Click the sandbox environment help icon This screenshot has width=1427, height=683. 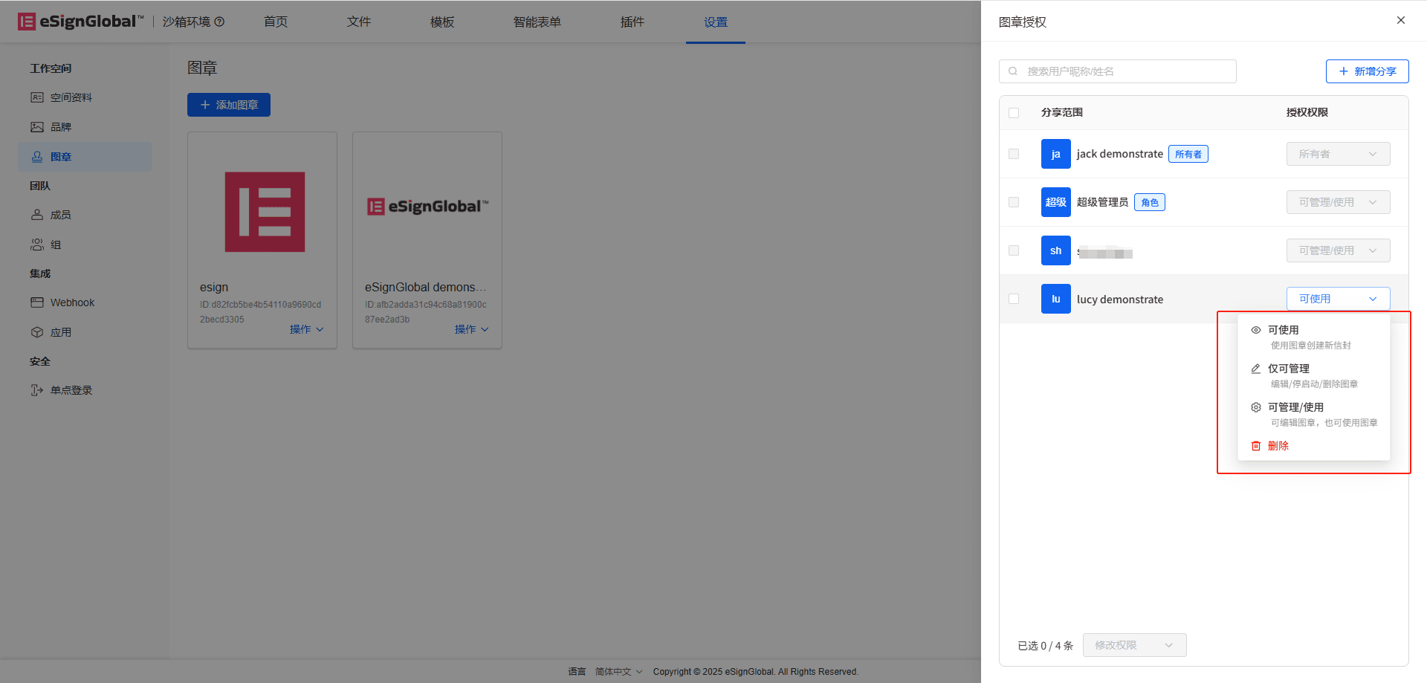(219, 22)
